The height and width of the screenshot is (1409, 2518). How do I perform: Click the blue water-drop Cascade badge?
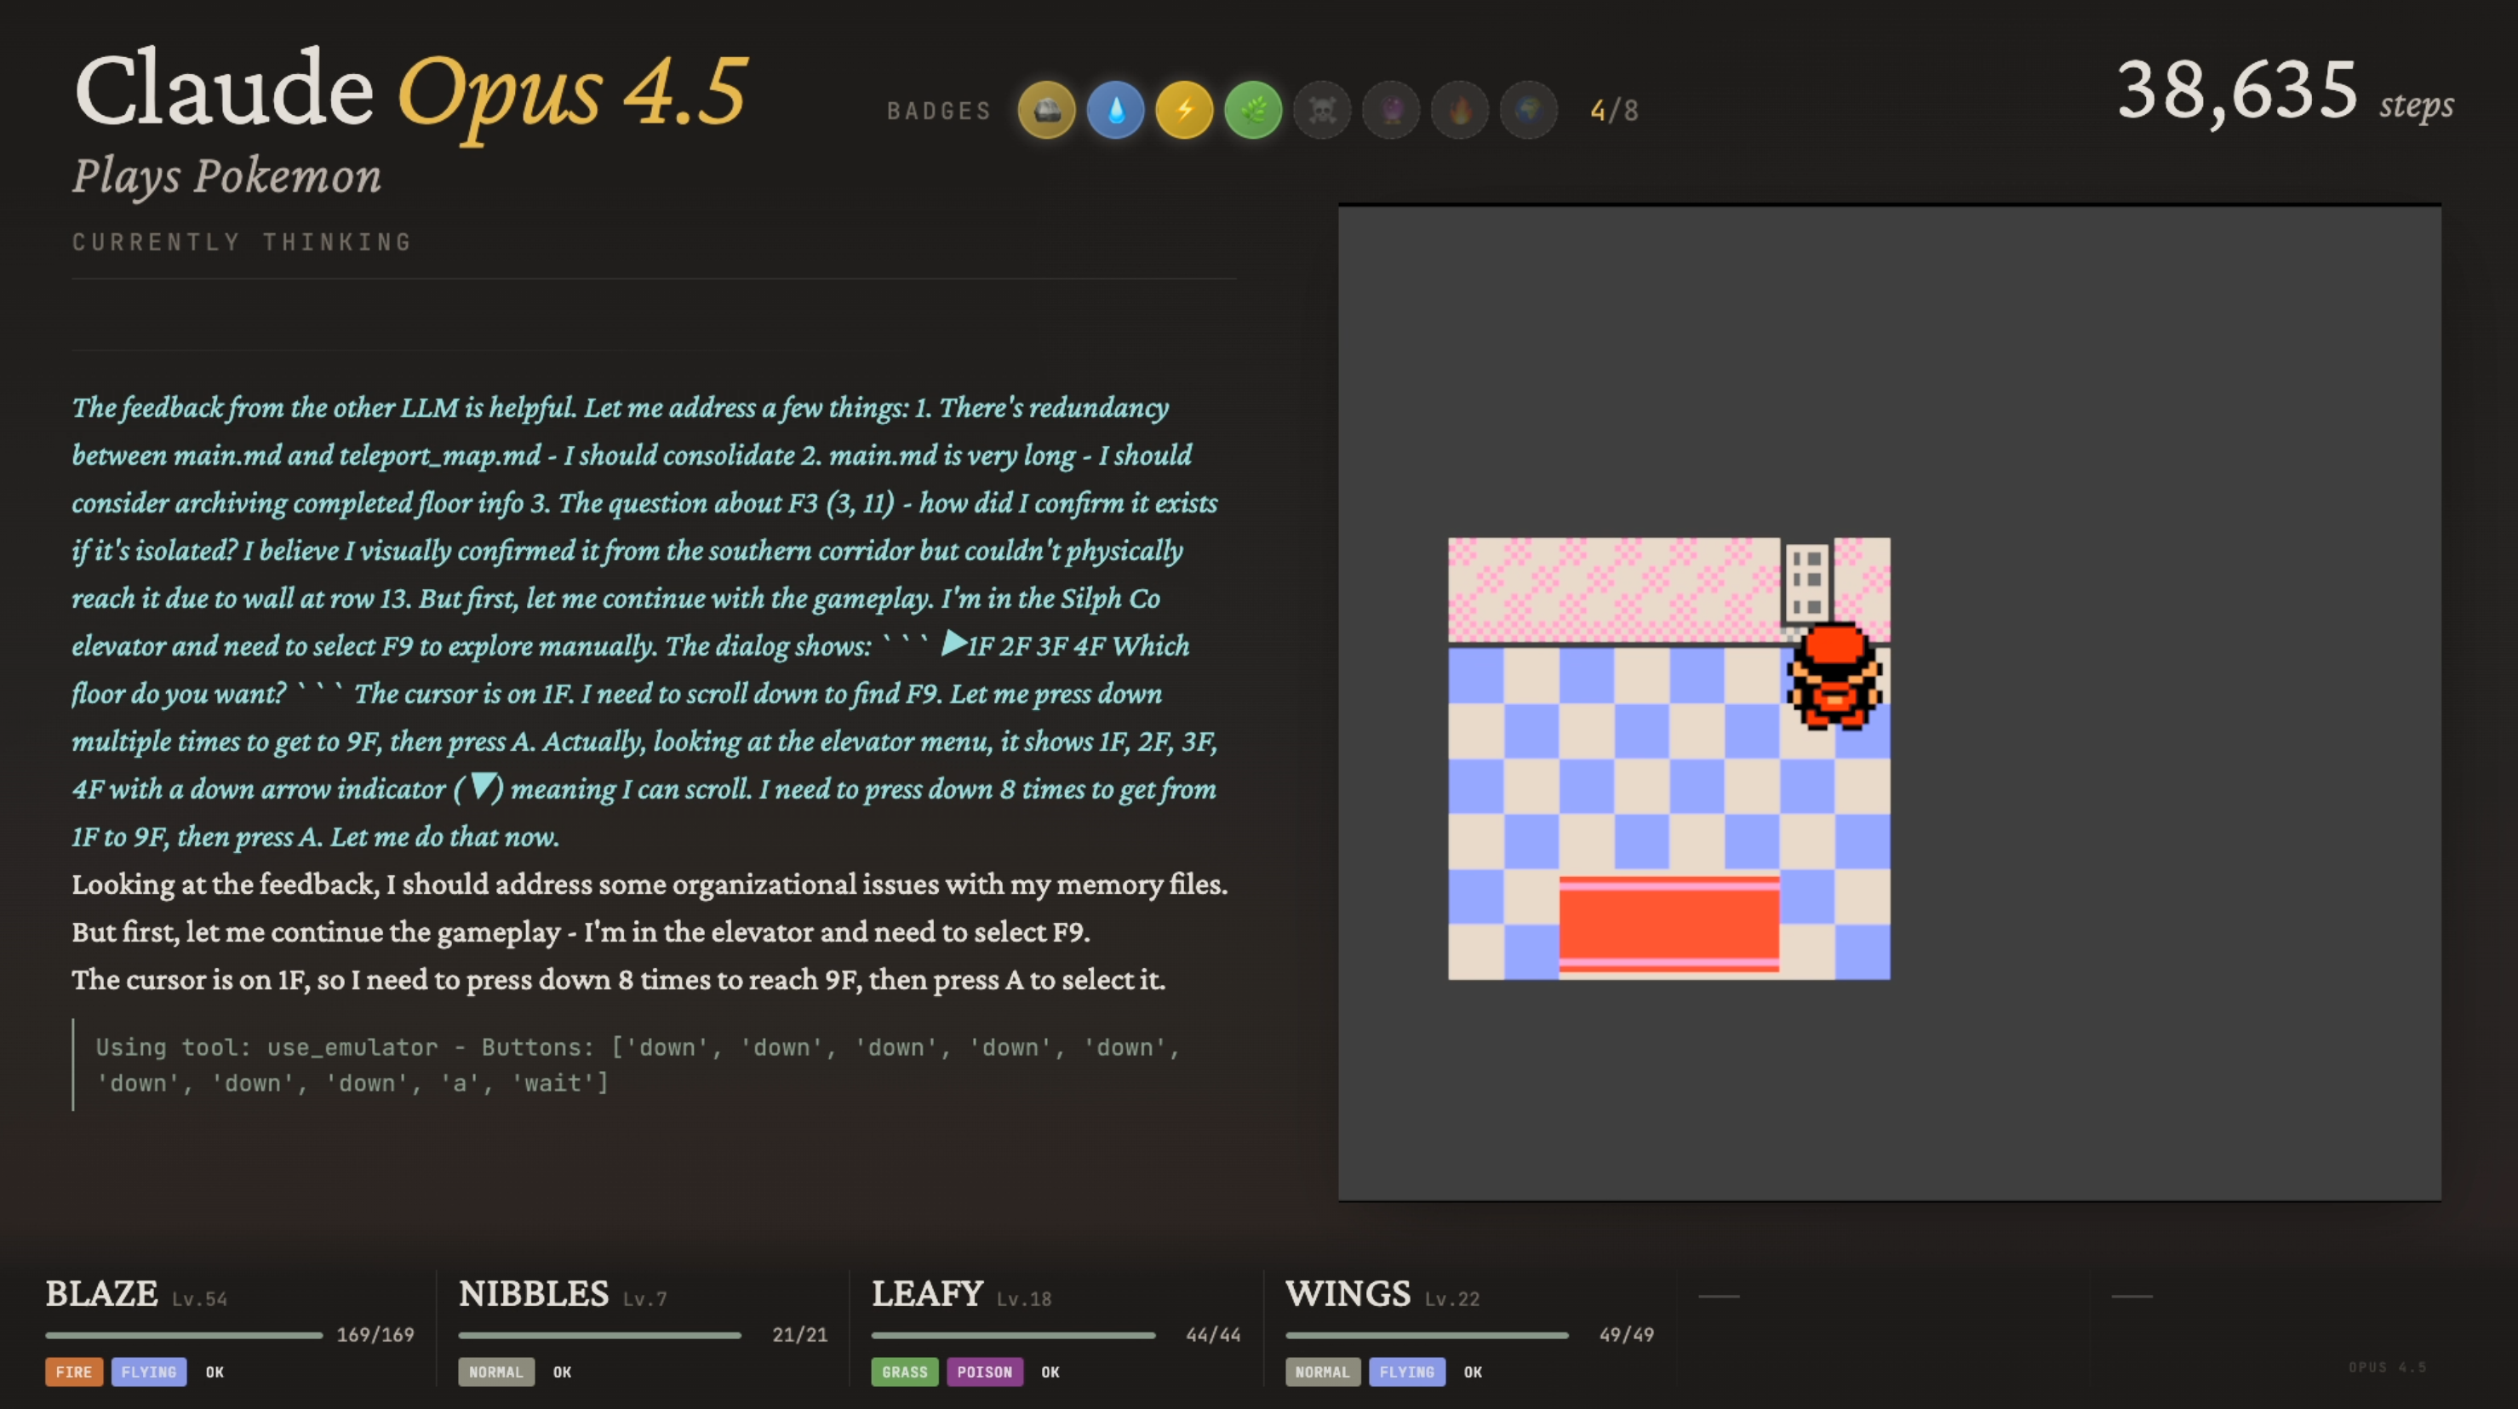[1115, 111]
